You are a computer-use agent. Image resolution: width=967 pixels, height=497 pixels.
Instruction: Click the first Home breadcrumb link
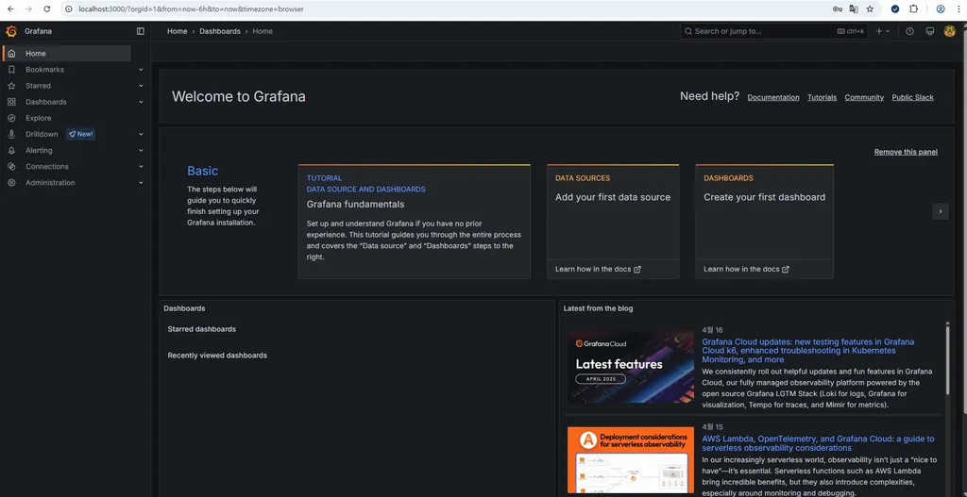(177, 31)
